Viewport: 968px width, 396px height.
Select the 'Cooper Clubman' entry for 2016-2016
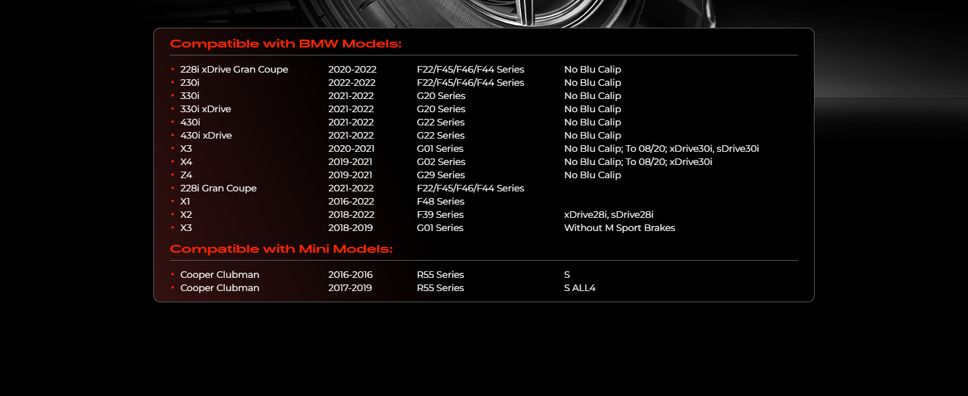(x=220, y=275)
